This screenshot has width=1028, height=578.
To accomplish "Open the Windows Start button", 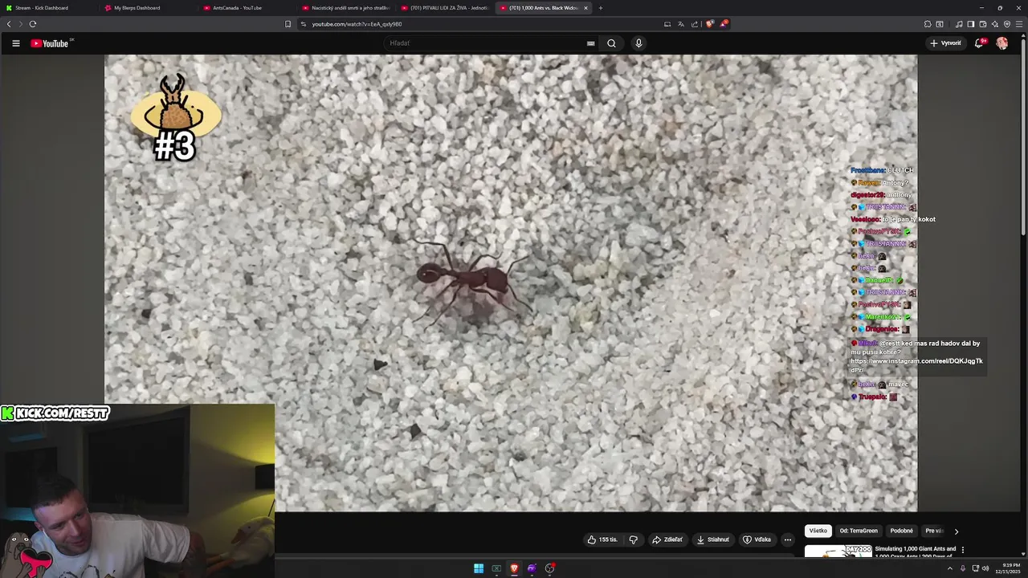I will pyautogui.click(x=479, y=568).
